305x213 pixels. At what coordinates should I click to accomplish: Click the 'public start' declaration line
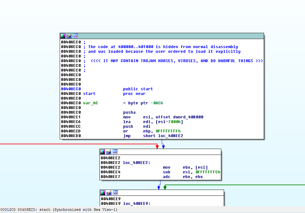(x=138, y=89)
